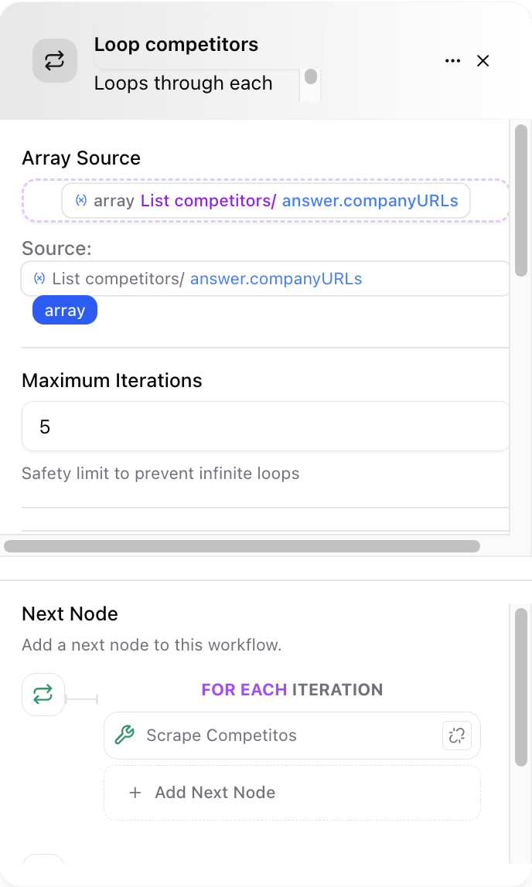This screenshot has height=887, width=532.
Task: Click the plus icon to add a node
Action: coord(135,793)
